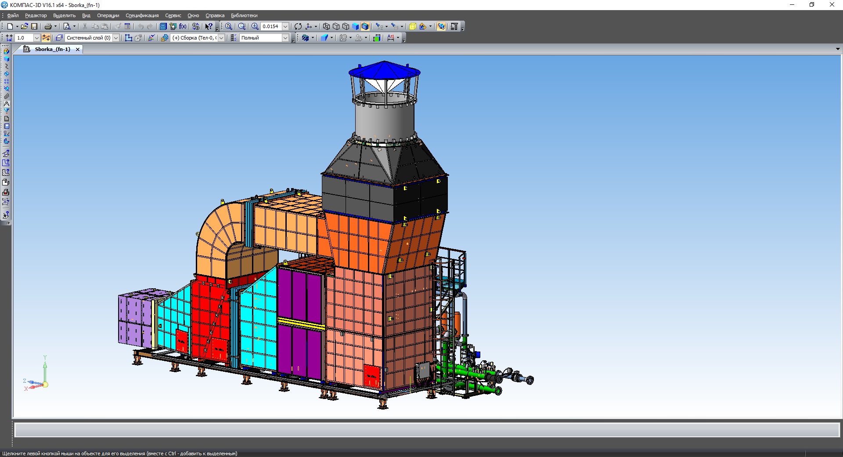843x457 pixels.
Task: Open the Measurements compass tool in sidebar
Action: 7,104
